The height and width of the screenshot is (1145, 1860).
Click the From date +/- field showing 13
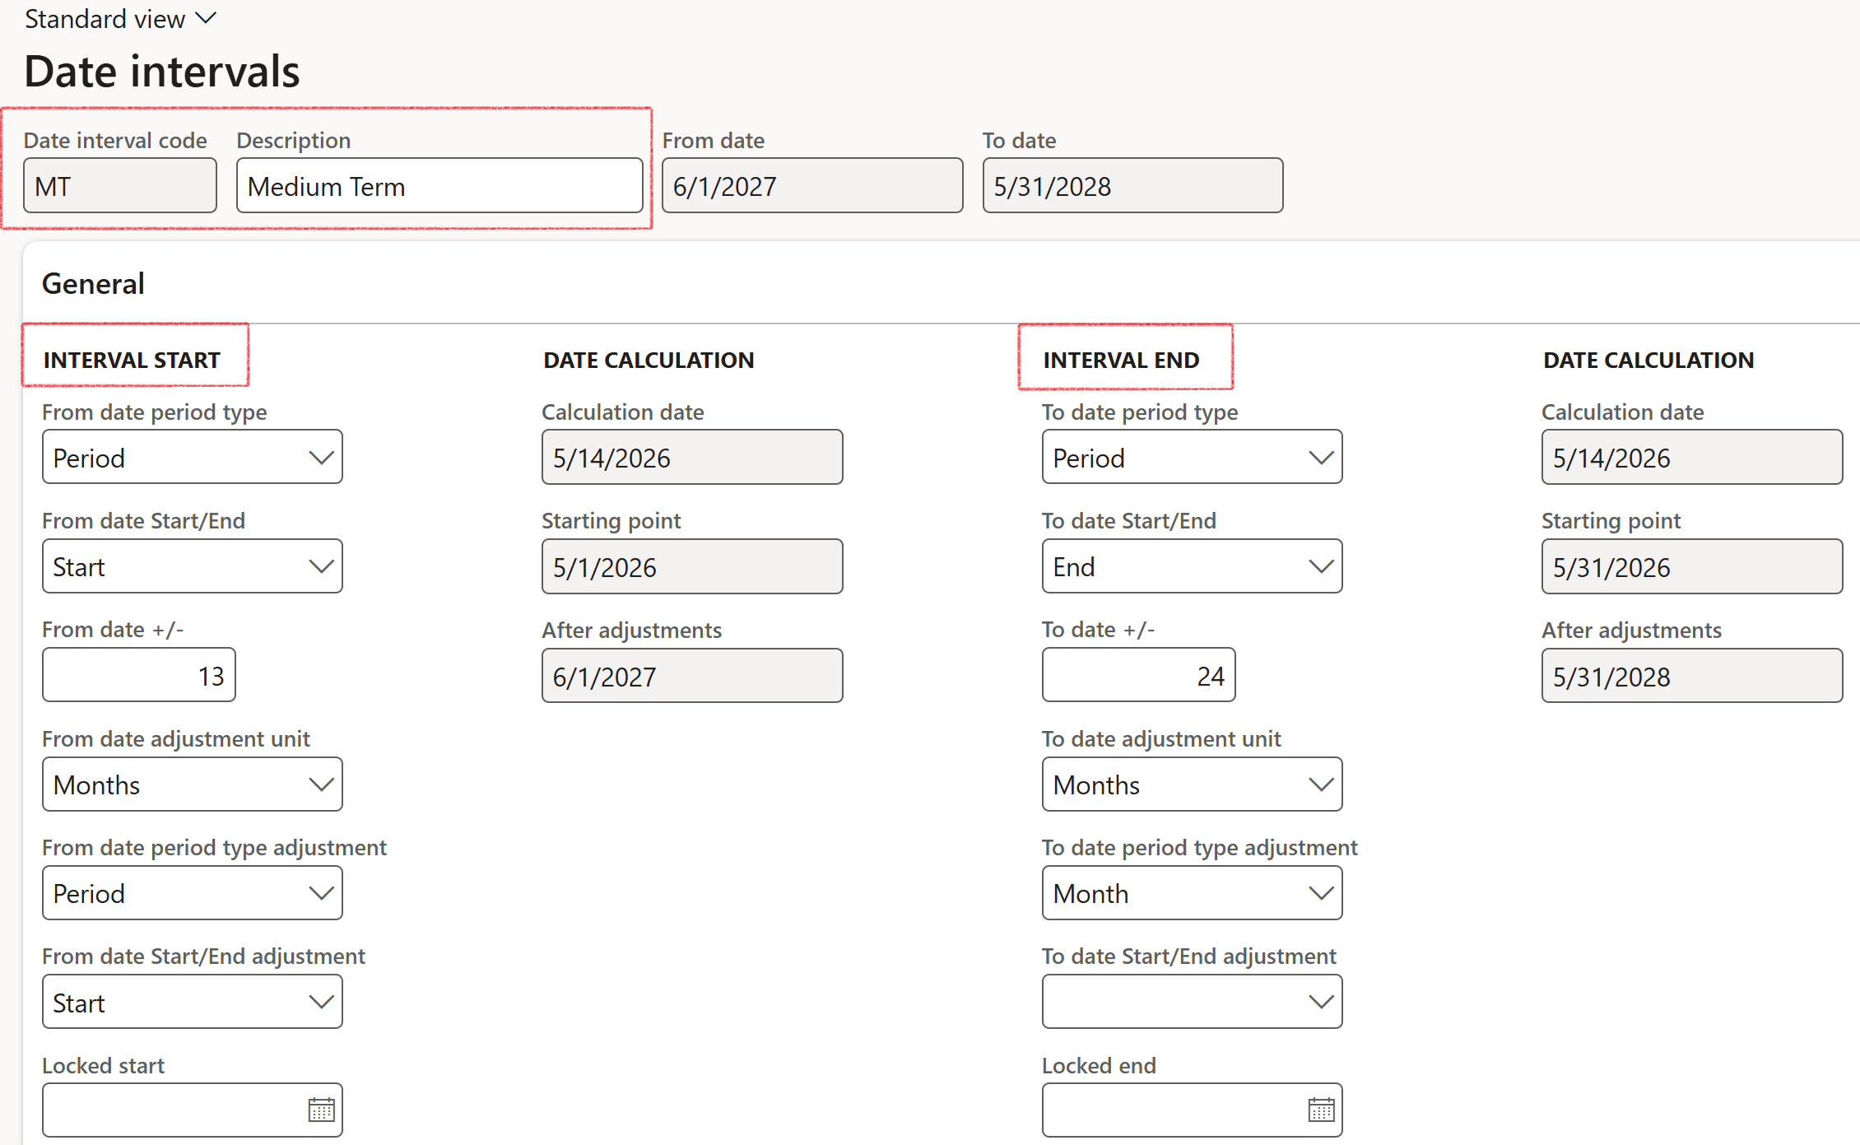pyautogui.click(x=139, y=675)
